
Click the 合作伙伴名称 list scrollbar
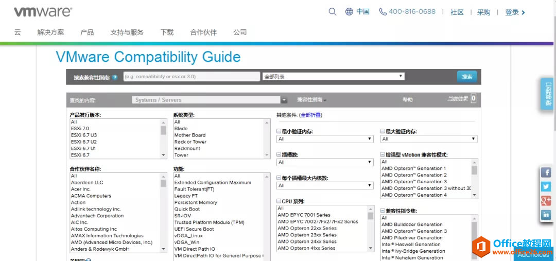click(163, 213)
